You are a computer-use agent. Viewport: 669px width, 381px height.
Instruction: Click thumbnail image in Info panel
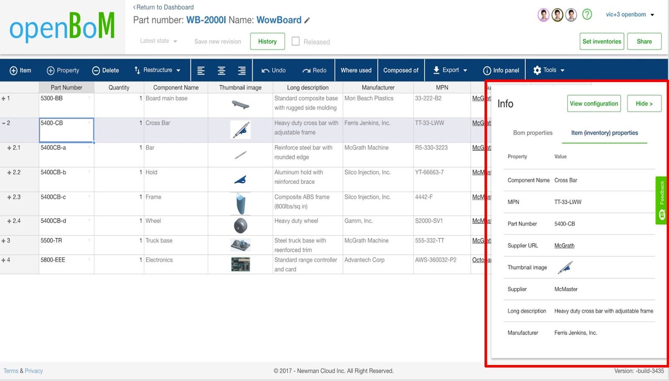coord(565,267)
